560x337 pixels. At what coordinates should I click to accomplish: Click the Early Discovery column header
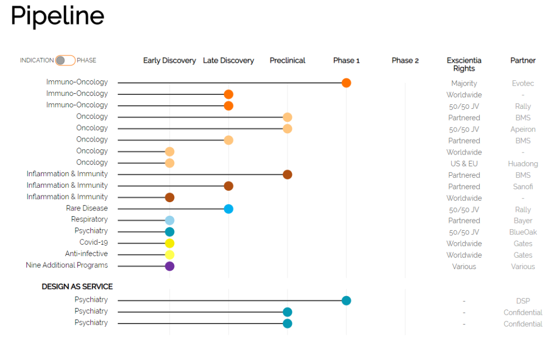(x=170, y=61)
